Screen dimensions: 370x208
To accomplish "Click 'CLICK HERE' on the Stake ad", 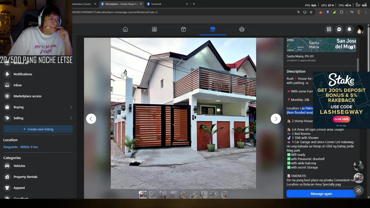I will pos(341,119).
